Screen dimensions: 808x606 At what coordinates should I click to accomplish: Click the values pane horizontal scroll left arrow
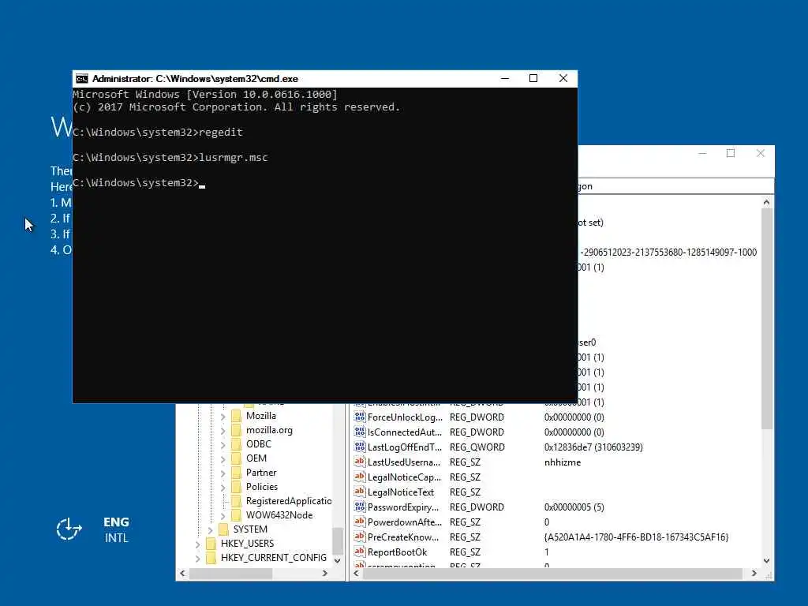point(357,573)
